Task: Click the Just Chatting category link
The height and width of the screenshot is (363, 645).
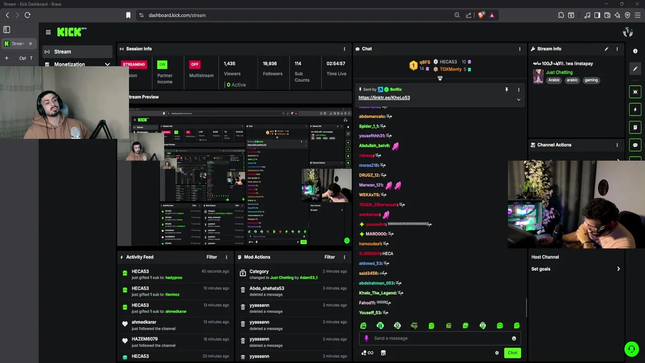Action: [x=559, y=72]
